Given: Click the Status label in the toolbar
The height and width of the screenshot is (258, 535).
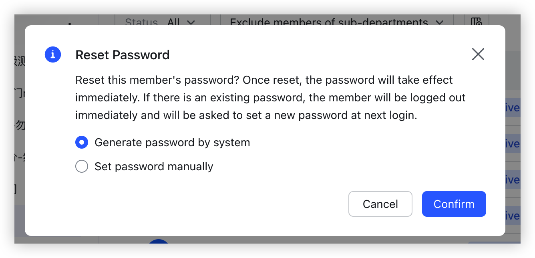Looking at the screenshot, I should (141, 22).
